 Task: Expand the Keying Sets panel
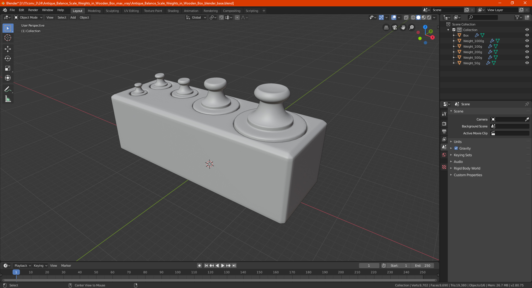pyautogui.click(x=463, y=155)
